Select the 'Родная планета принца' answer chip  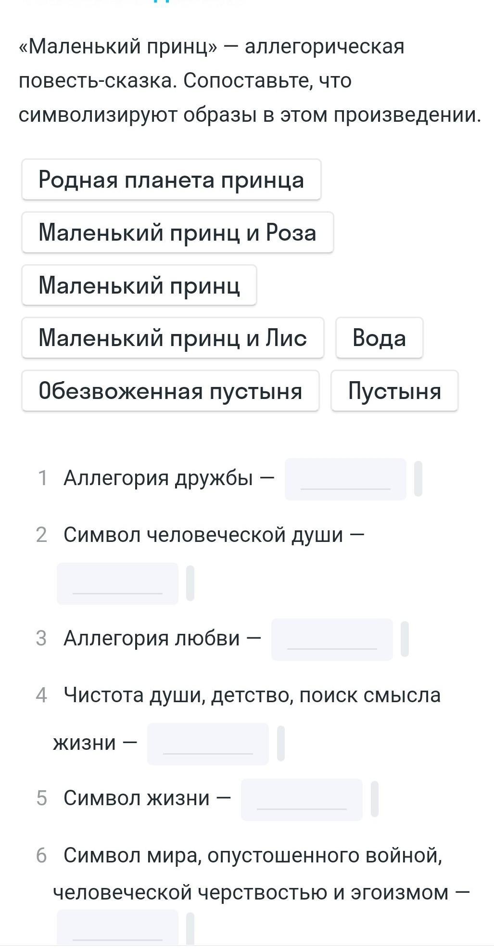171,180
